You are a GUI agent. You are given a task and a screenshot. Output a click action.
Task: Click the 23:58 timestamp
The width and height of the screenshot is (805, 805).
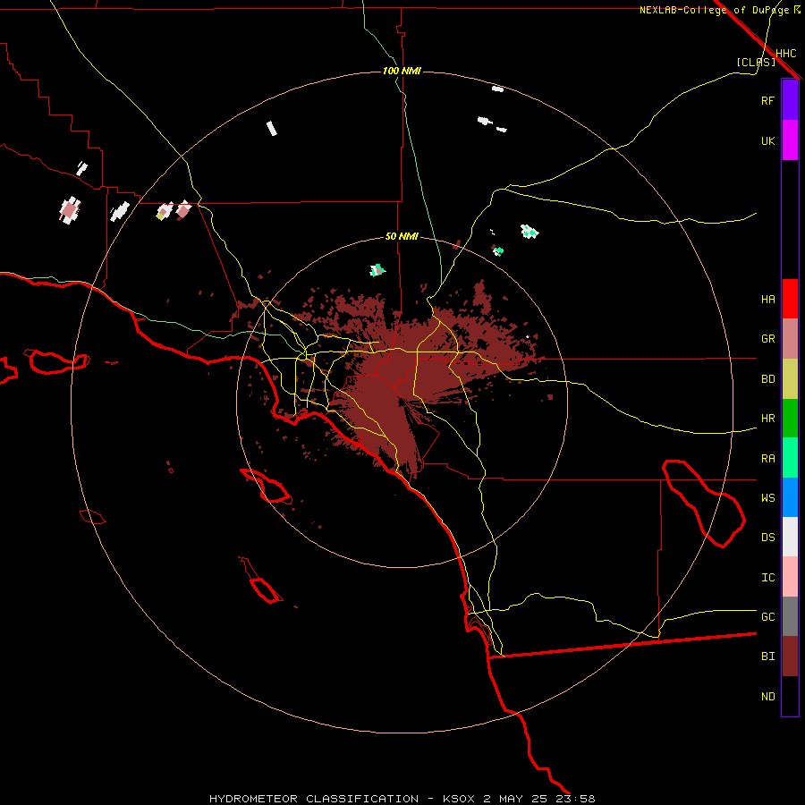pos(575,799)
